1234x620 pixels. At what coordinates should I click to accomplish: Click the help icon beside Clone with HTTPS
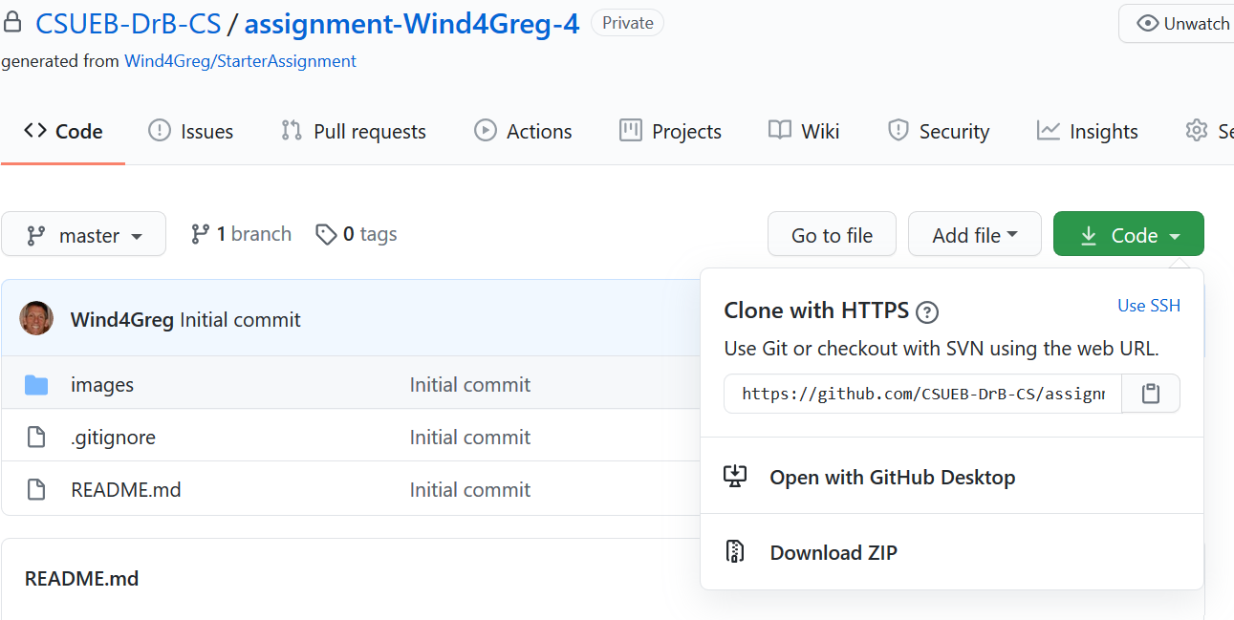(x=926, y=311)
